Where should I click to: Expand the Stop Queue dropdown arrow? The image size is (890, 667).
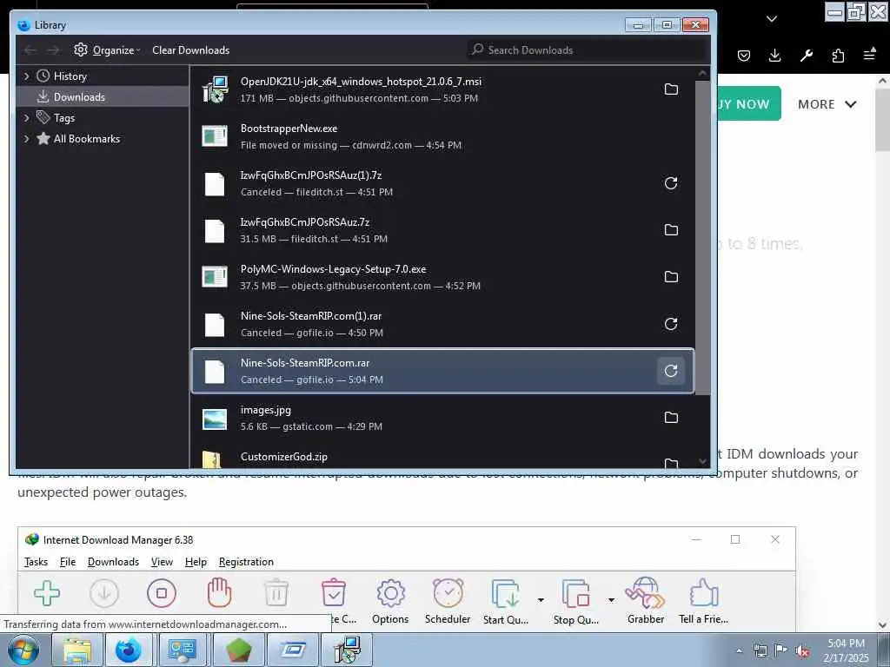[611, 600]
